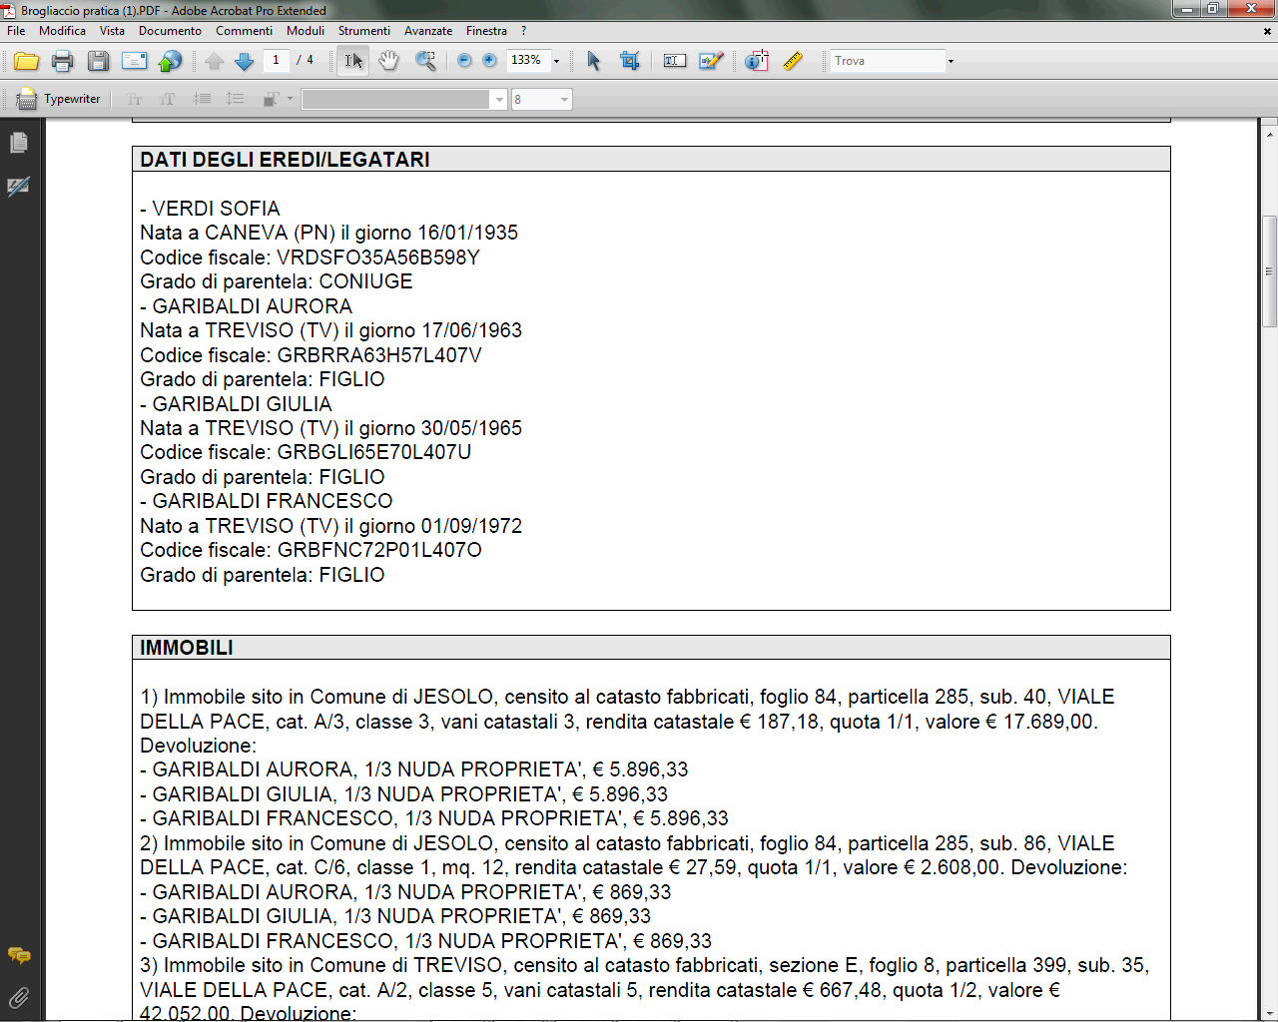Image resolution: width=1278 pixels, height=1022 pixels.
Task: Open the zoom percentage dropdown
Action: (557, 62)
